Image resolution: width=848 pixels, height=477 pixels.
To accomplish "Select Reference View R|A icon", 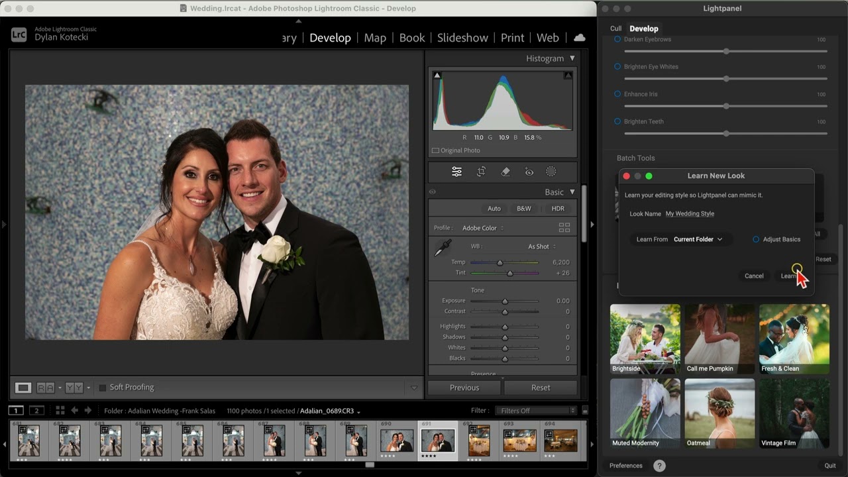I will 46,388.
